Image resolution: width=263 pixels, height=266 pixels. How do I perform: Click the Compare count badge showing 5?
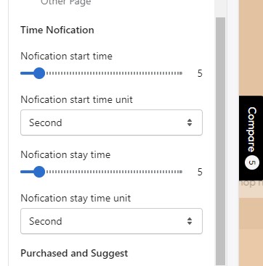pyautogui.click(x=252, y=163)
